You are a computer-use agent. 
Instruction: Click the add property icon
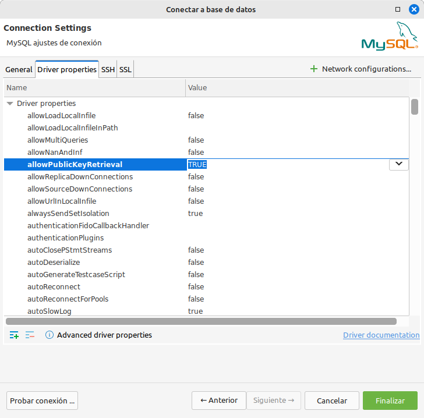coord(14,335)
